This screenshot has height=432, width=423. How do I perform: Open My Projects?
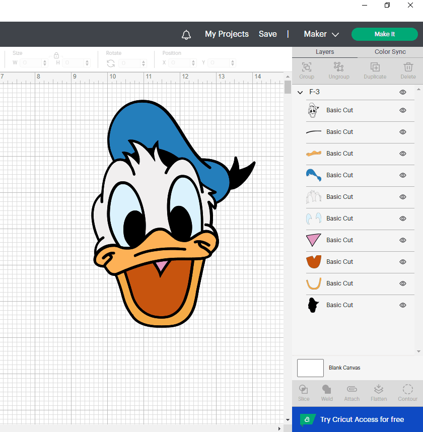tap(227, 34)
